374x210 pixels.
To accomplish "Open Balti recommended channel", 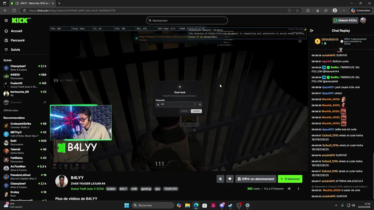I will (x=25, y=142).
